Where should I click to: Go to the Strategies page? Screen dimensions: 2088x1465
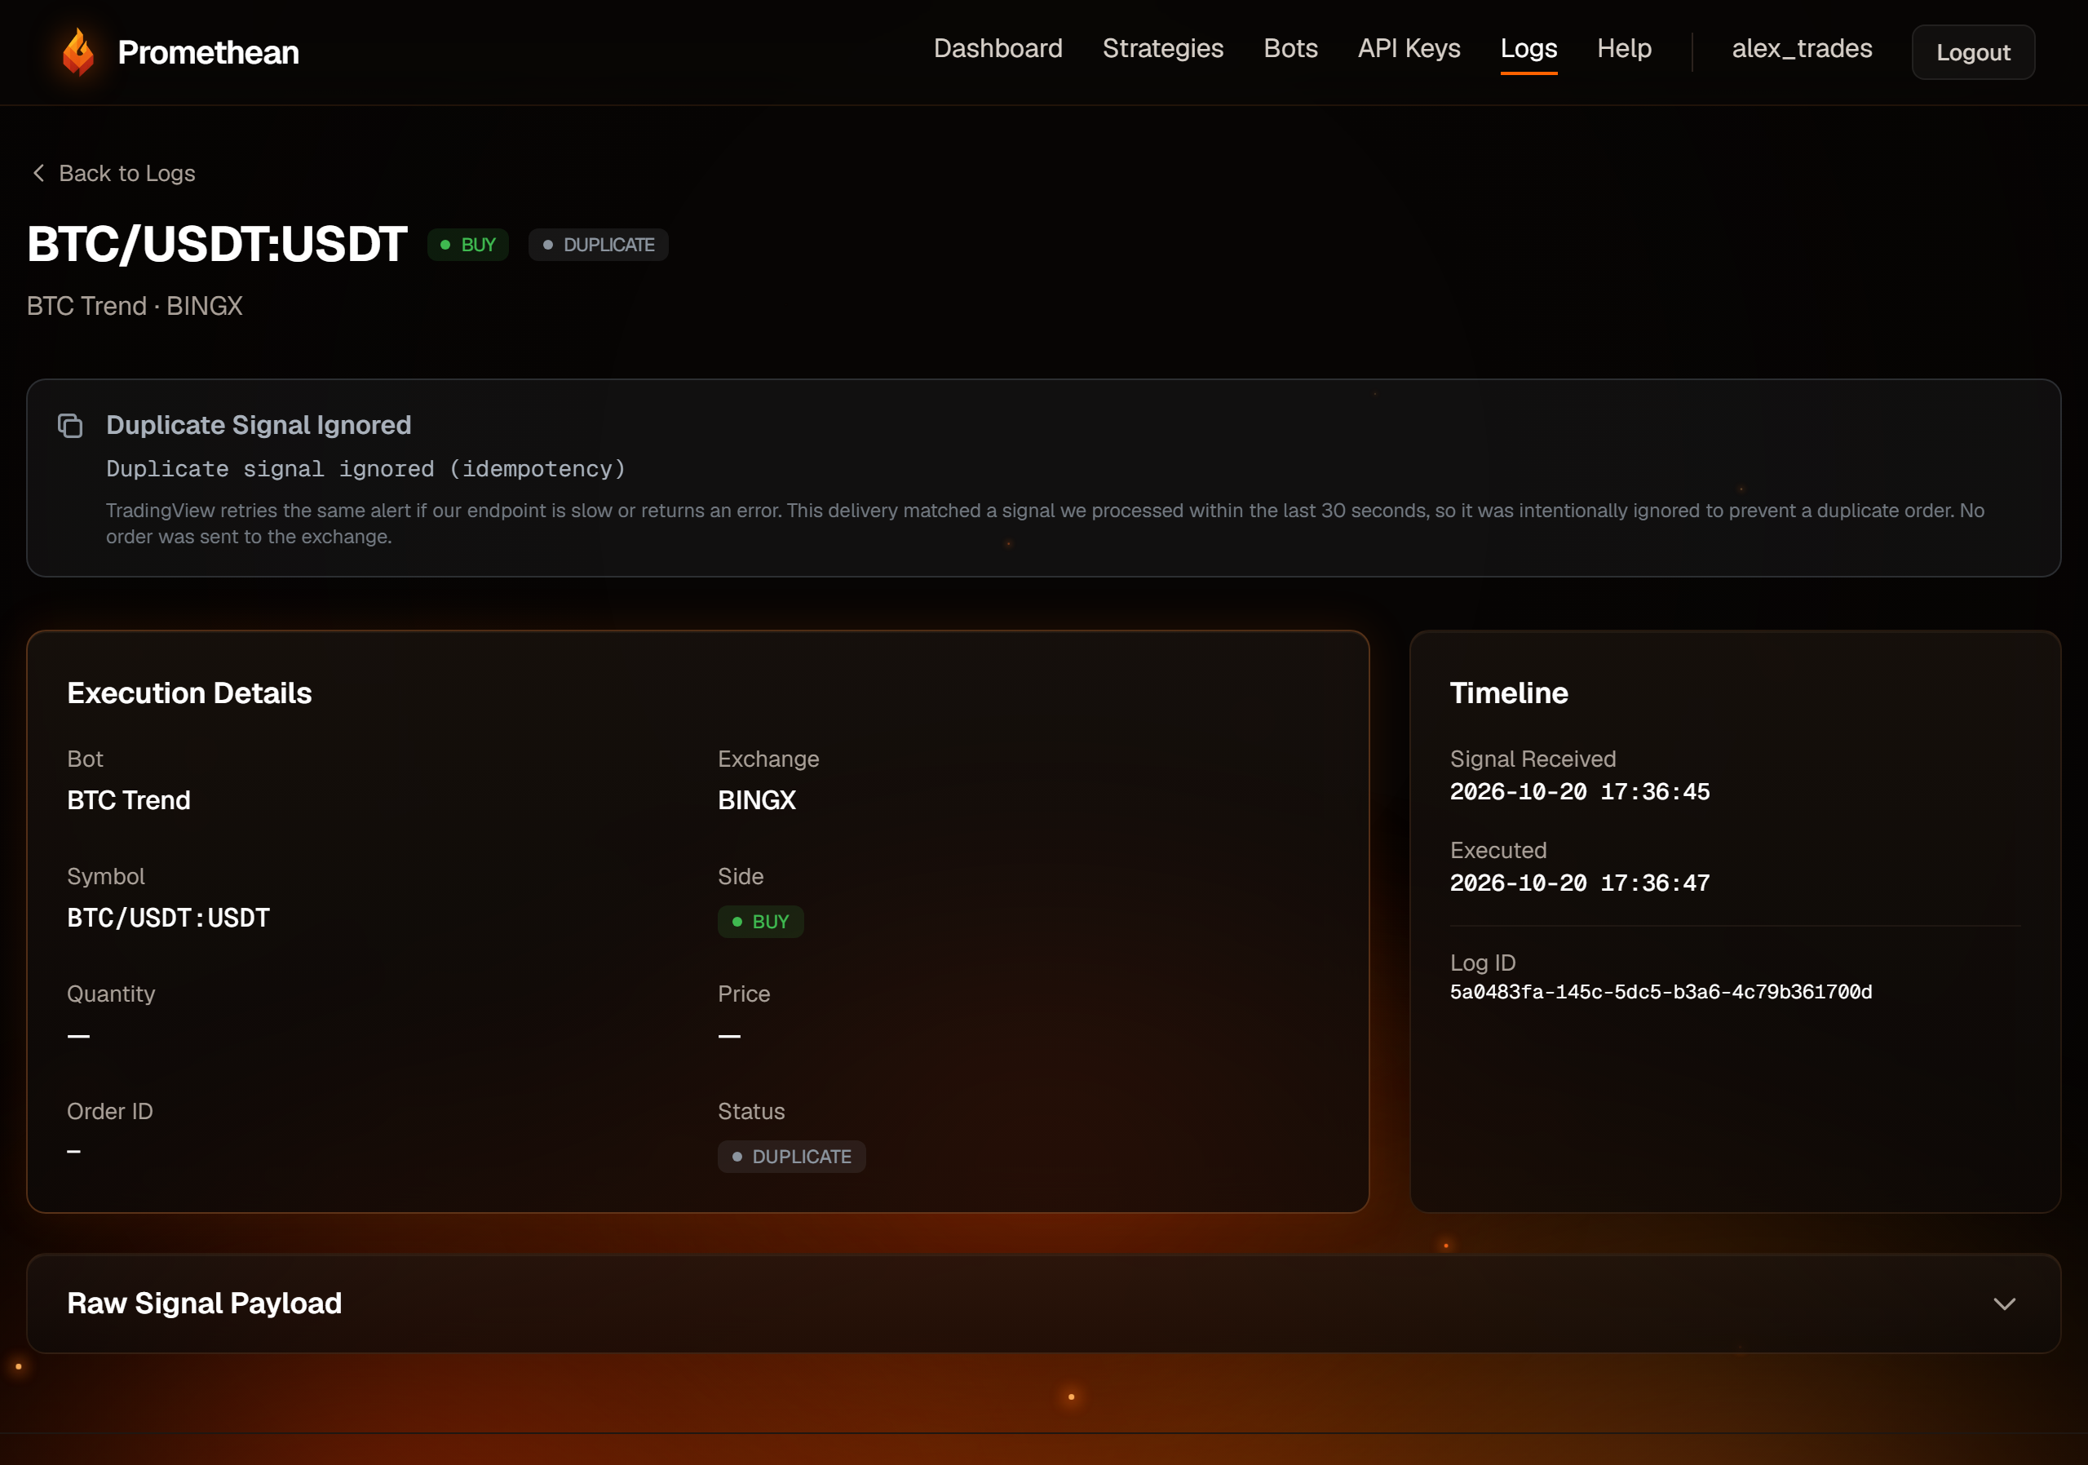point(1162,48)
